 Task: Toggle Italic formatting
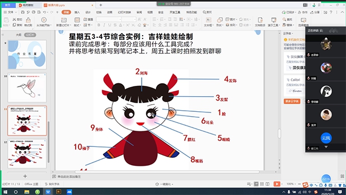pyautogui.click(x=104, y=25)
